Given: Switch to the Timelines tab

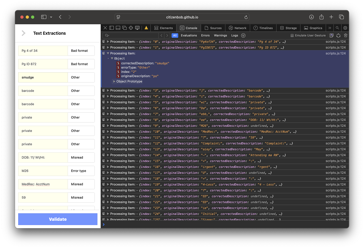Looking at the screenshot, I should 263,28.
